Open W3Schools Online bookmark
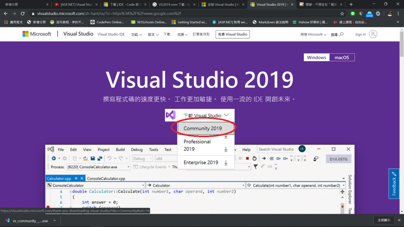404x227 pixels. click(x=149, y=22)
